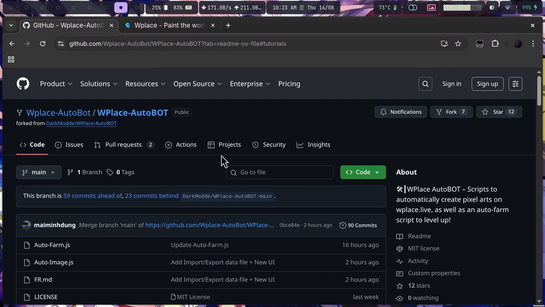545x307 pixels.
Task: Switch to Wplace browser tab
Action: [x=169, y=25]
